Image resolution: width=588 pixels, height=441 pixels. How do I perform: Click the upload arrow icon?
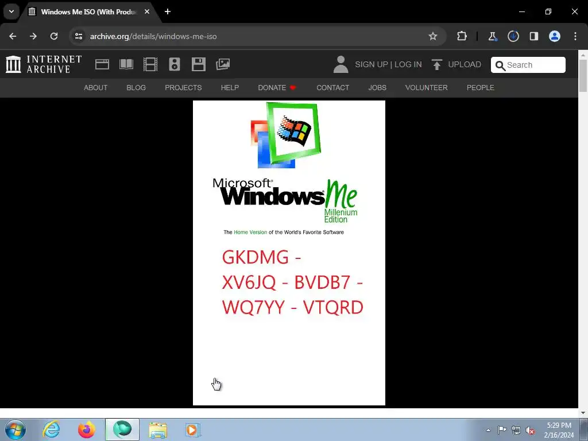point(436,64)
